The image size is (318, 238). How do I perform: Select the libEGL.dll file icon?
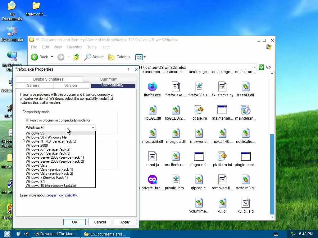(x=152, y=110)
